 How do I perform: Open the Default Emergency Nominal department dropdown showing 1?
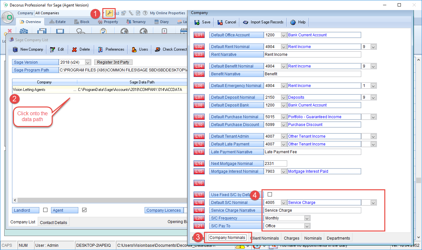tap(373, 86)
